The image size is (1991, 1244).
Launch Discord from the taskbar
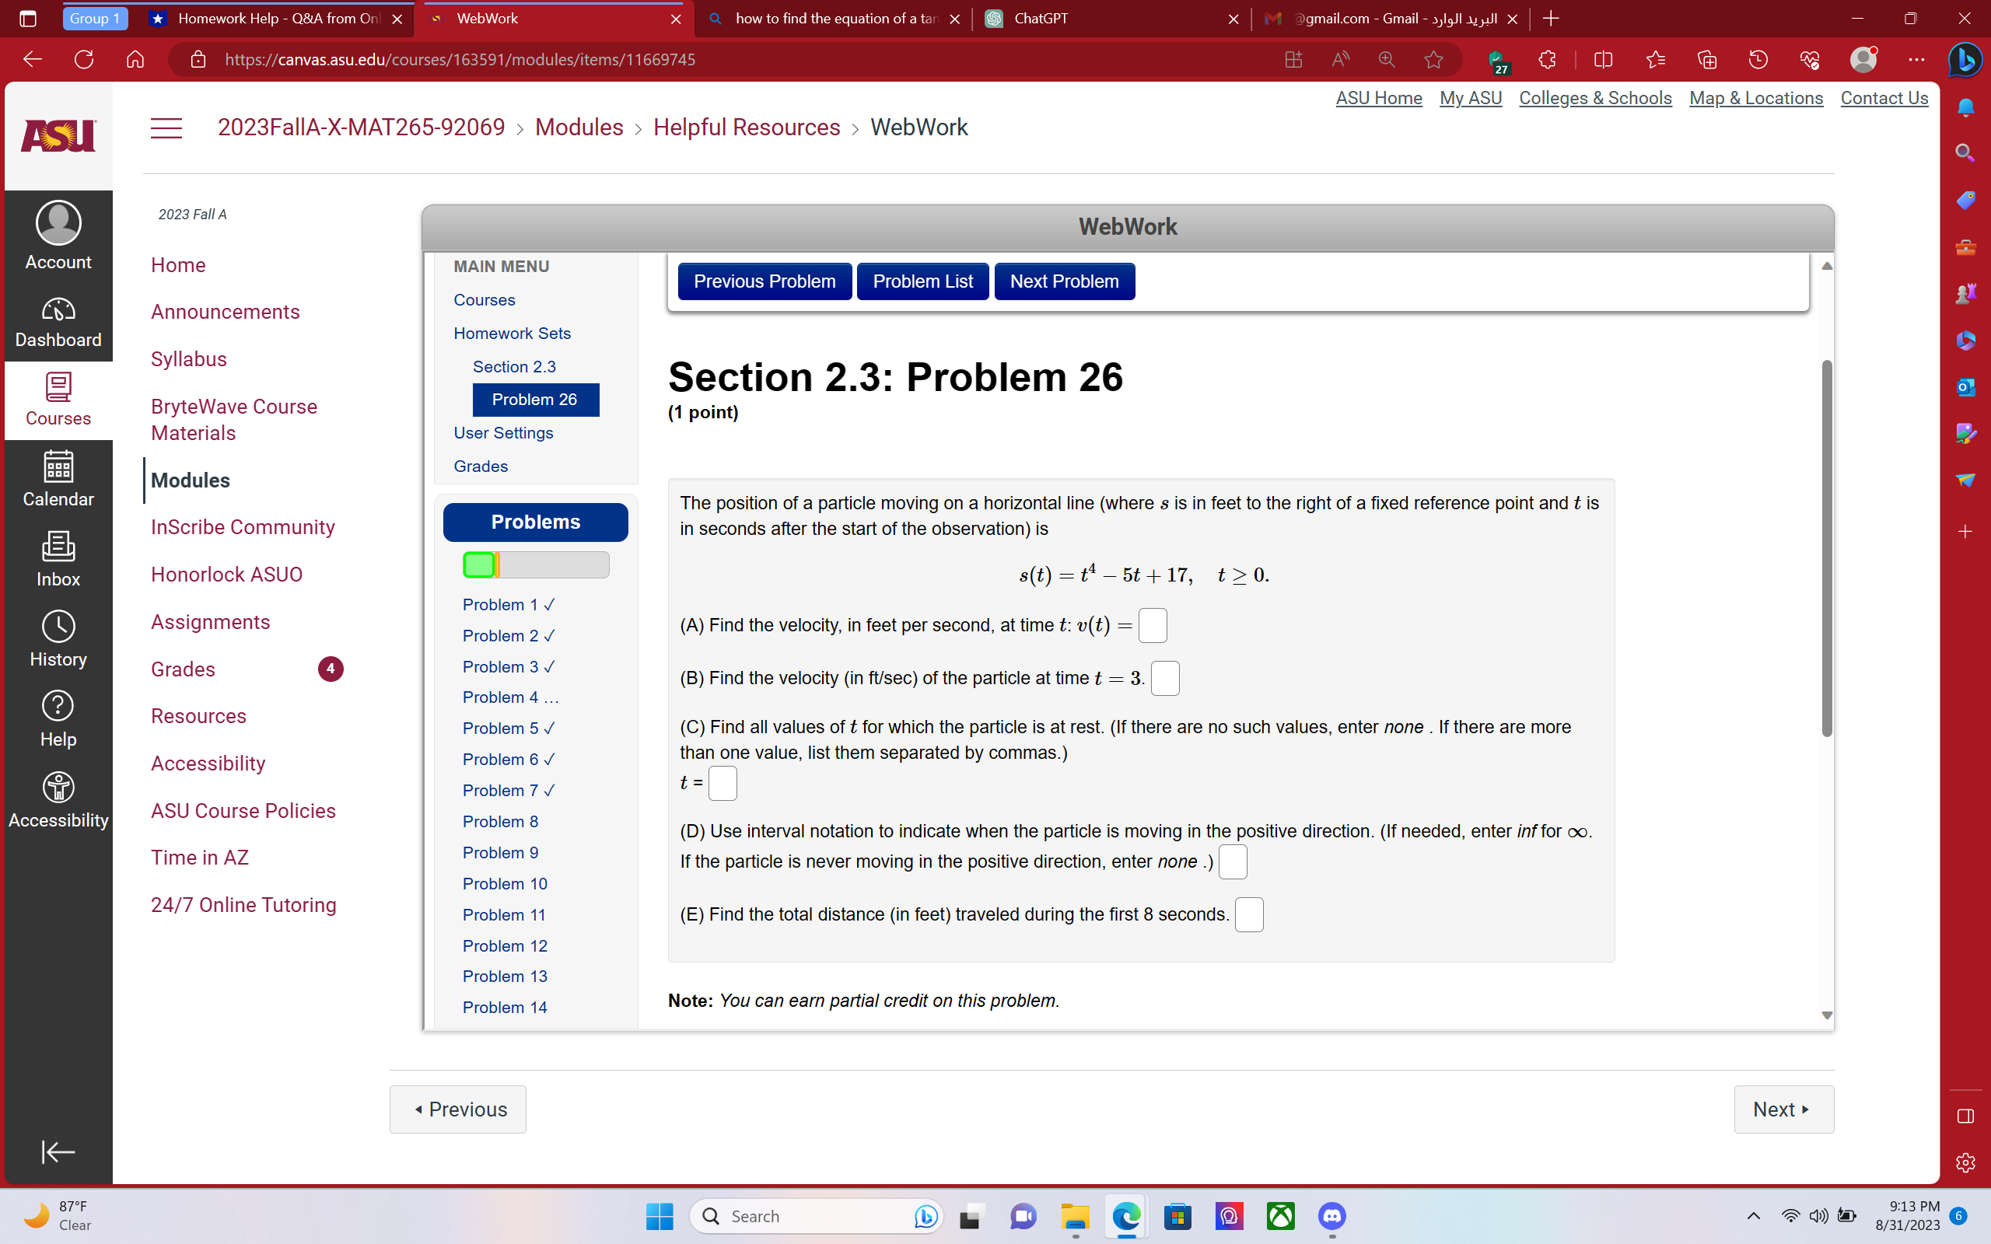point(1331,1215)
